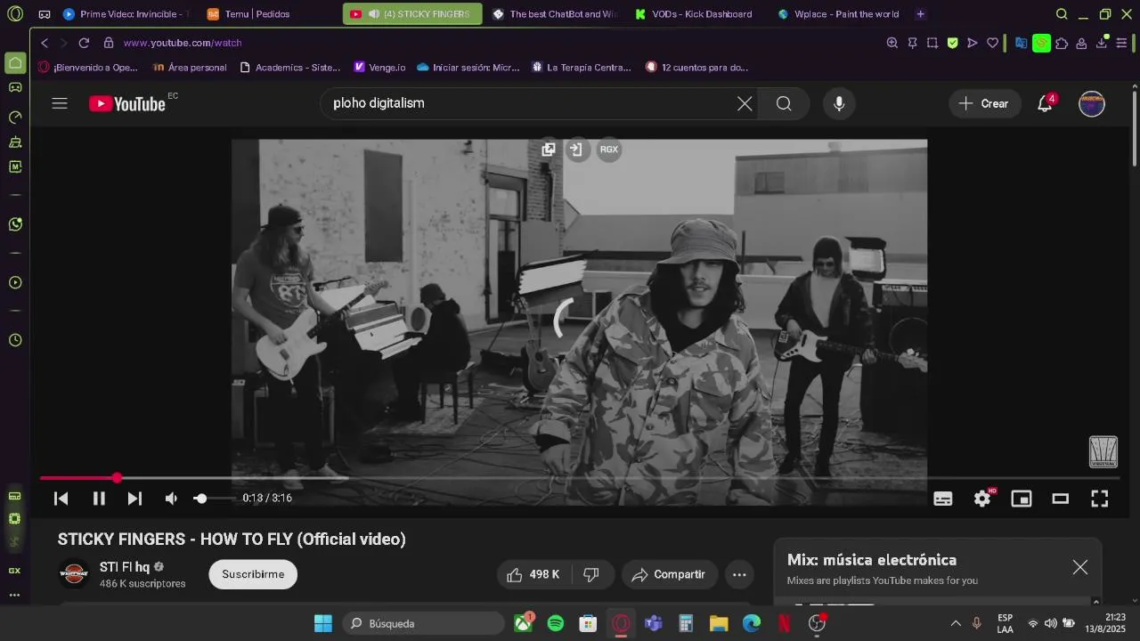Switch to the Prime Video: Invincible tab
1140x641 pixels.
tap(126, 14)
